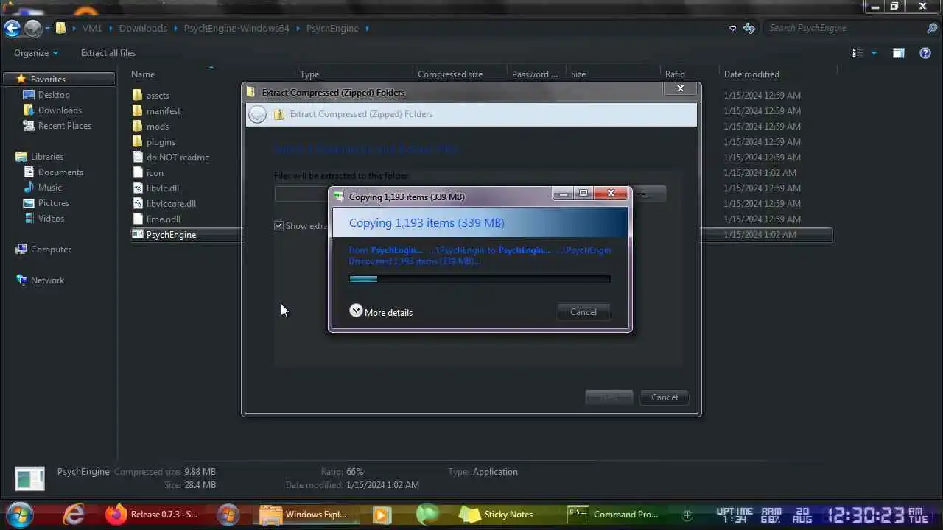Sort by Date modified column header
The image size is (943, 530).
[x=751, y=74]
